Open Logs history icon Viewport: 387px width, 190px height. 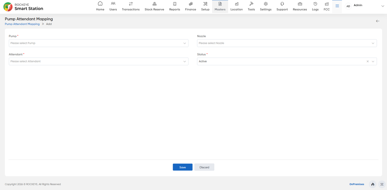click(315, 4)
